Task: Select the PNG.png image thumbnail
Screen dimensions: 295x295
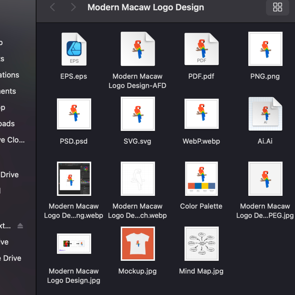Action: [x=265, y=49]
